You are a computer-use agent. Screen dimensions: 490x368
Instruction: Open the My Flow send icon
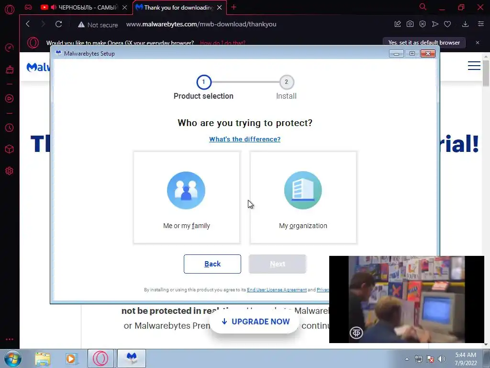click(435, 24)
